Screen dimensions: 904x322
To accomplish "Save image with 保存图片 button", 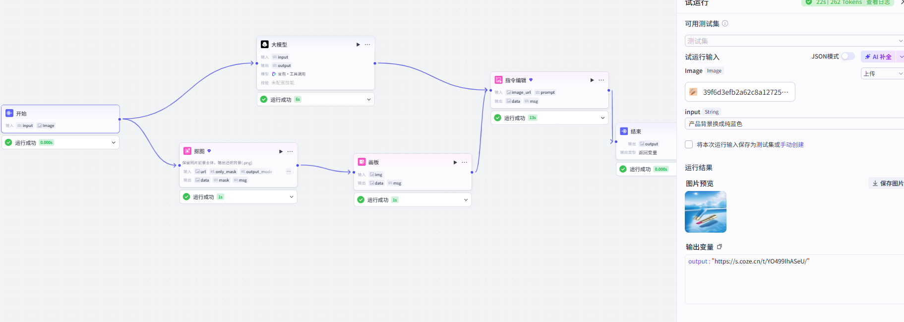I will [x=887, y=183].
